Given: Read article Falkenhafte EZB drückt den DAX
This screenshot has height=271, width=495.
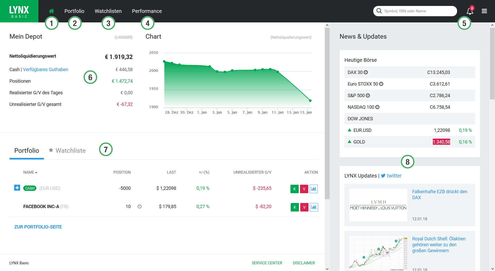Looking at the screenshot, I should [x=440, y=194].
